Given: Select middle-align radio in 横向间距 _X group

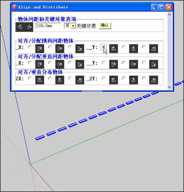Looking at the screenshot, I should tap(50, 47).
